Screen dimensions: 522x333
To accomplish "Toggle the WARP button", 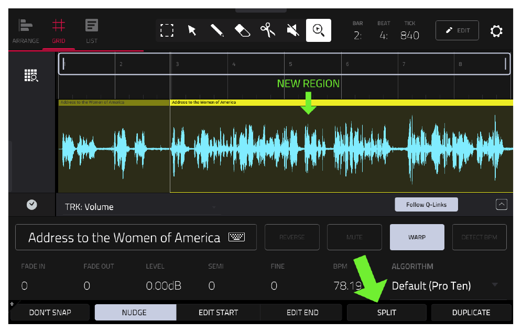I will click(417, 237).
